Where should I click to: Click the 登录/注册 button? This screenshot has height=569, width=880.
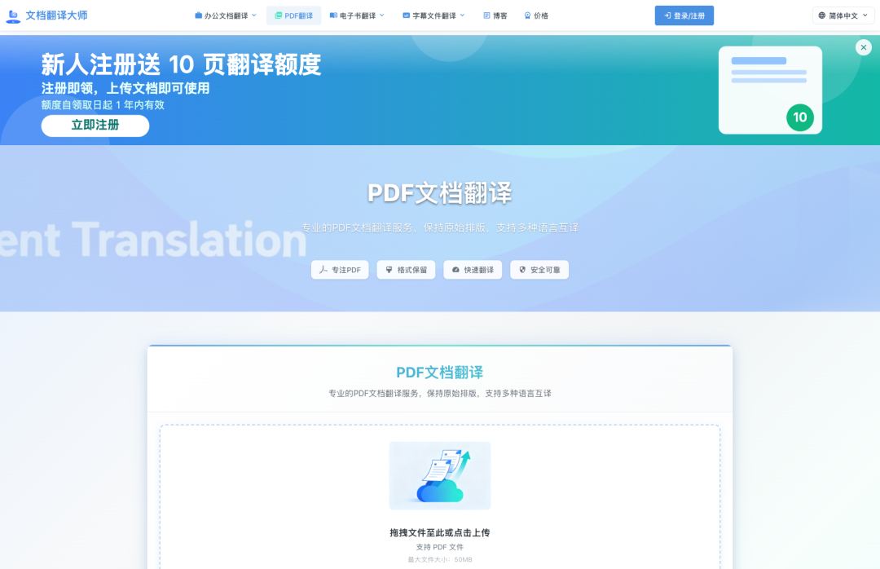684,15
